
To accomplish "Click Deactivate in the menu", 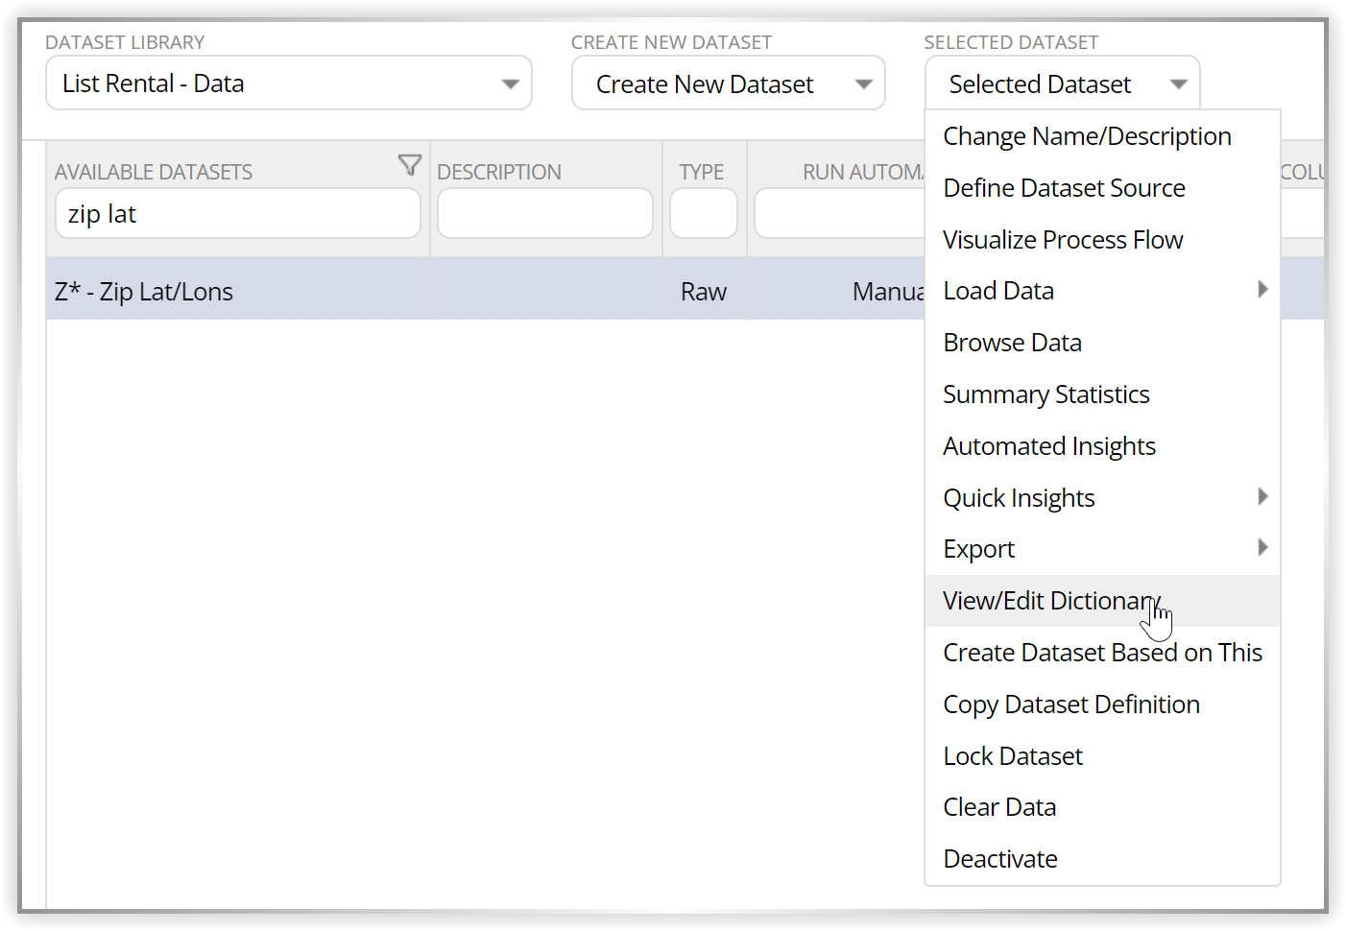I will click(1102, 859).
